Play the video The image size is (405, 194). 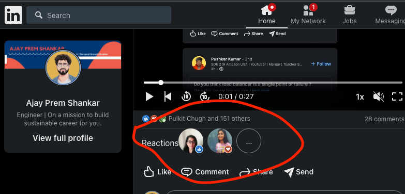[149, 96]
